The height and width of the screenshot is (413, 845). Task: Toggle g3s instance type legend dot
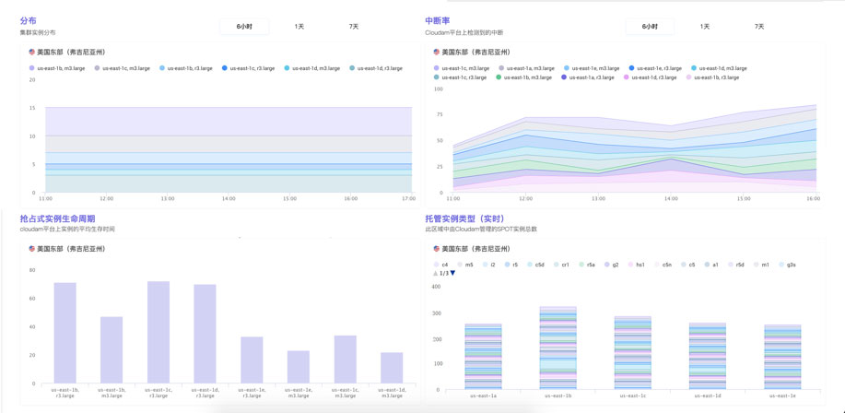pos(781,265)
